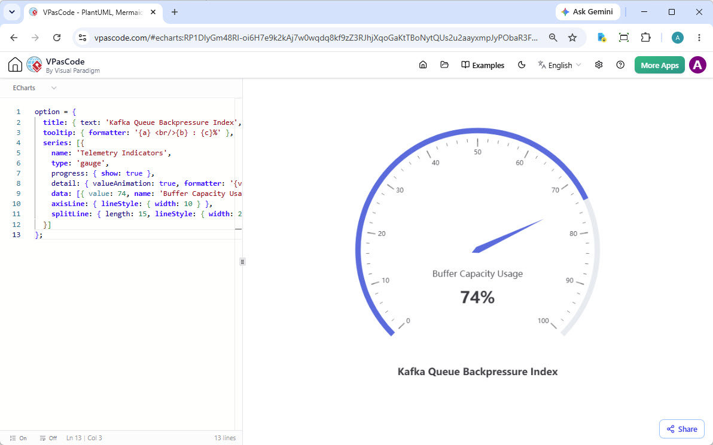Expand the English language dropdown
Viewport: 713px width, 445px height.
(x=559, y=65)
